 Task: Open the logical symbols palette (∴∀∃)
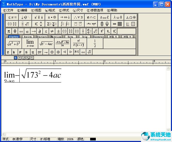pyautogui.click(x=78, y=17)
